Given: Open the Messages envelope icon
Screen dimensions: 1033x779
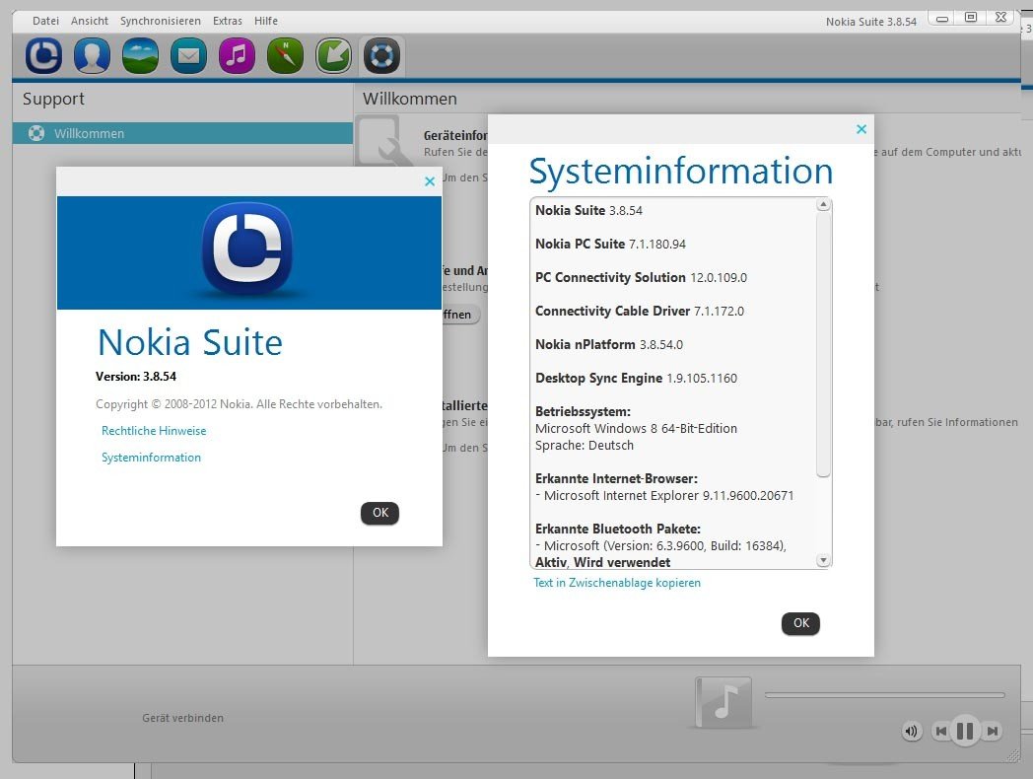Looking at the screenshot, I should coord(188,55).
